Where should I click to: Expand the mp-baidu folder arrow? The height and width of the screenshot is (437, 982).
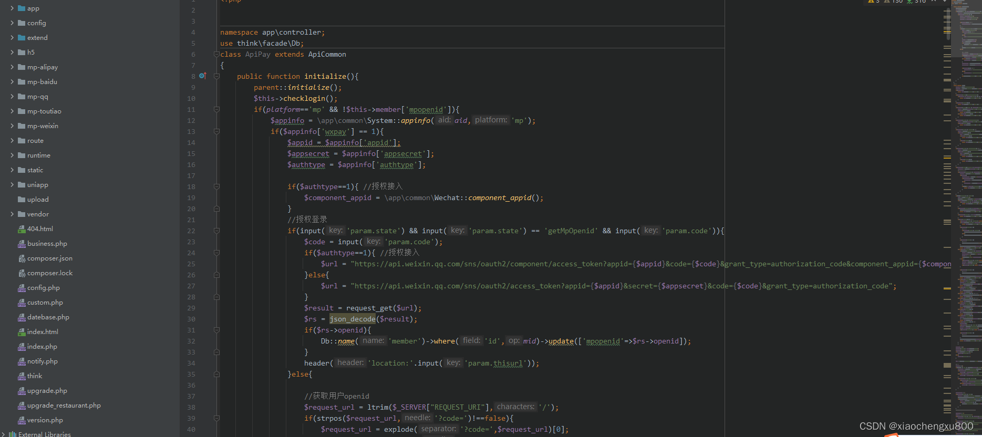tap(12, 82)
